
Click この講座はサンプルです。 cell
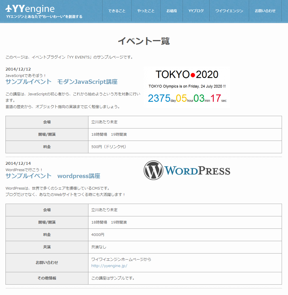pyautogui.click(x=185, y=278)
